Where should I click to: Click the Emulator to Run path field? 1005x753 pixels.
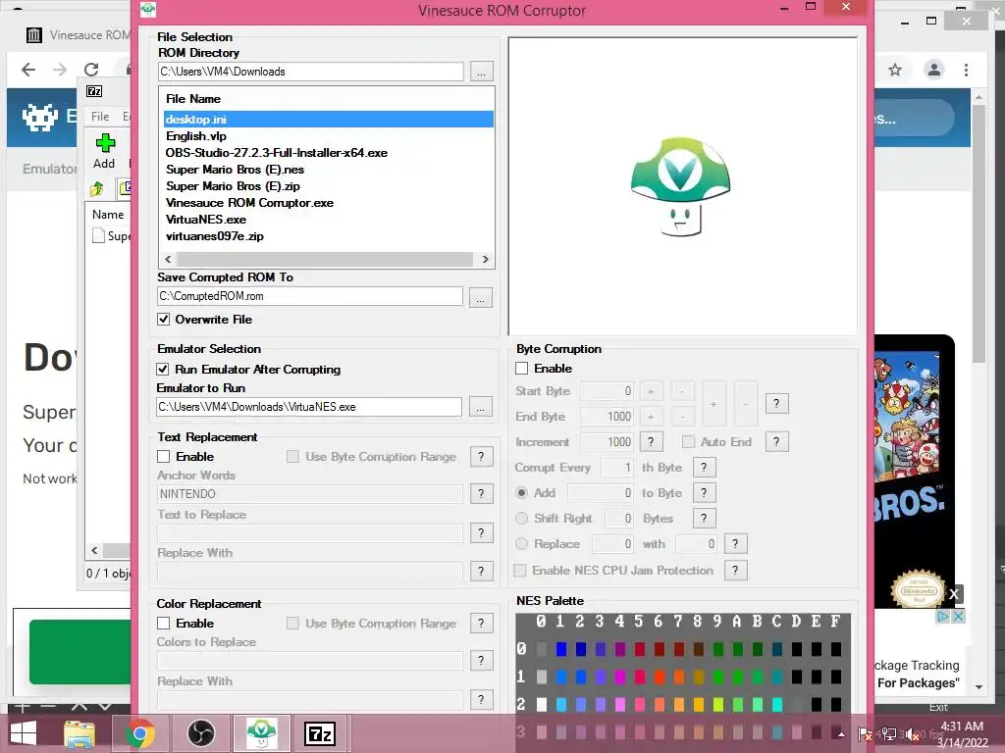point(309,407)
